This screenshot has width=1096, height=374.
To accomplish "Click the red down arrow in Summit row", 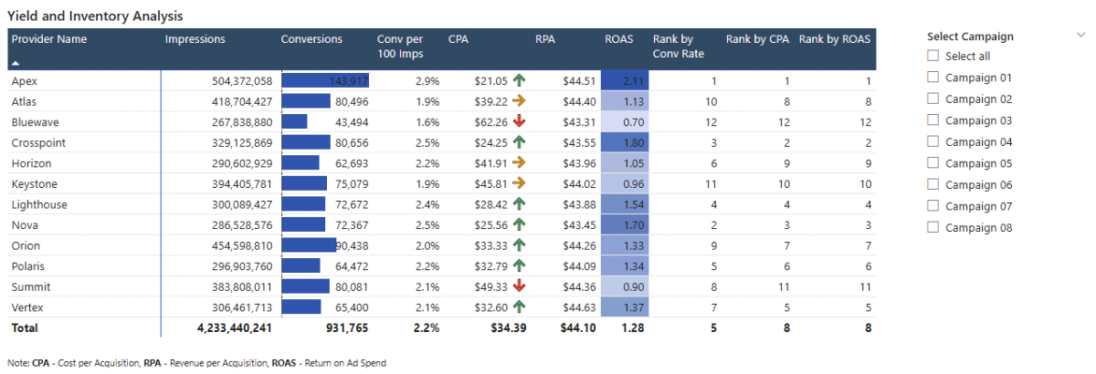I will point(520,286).
